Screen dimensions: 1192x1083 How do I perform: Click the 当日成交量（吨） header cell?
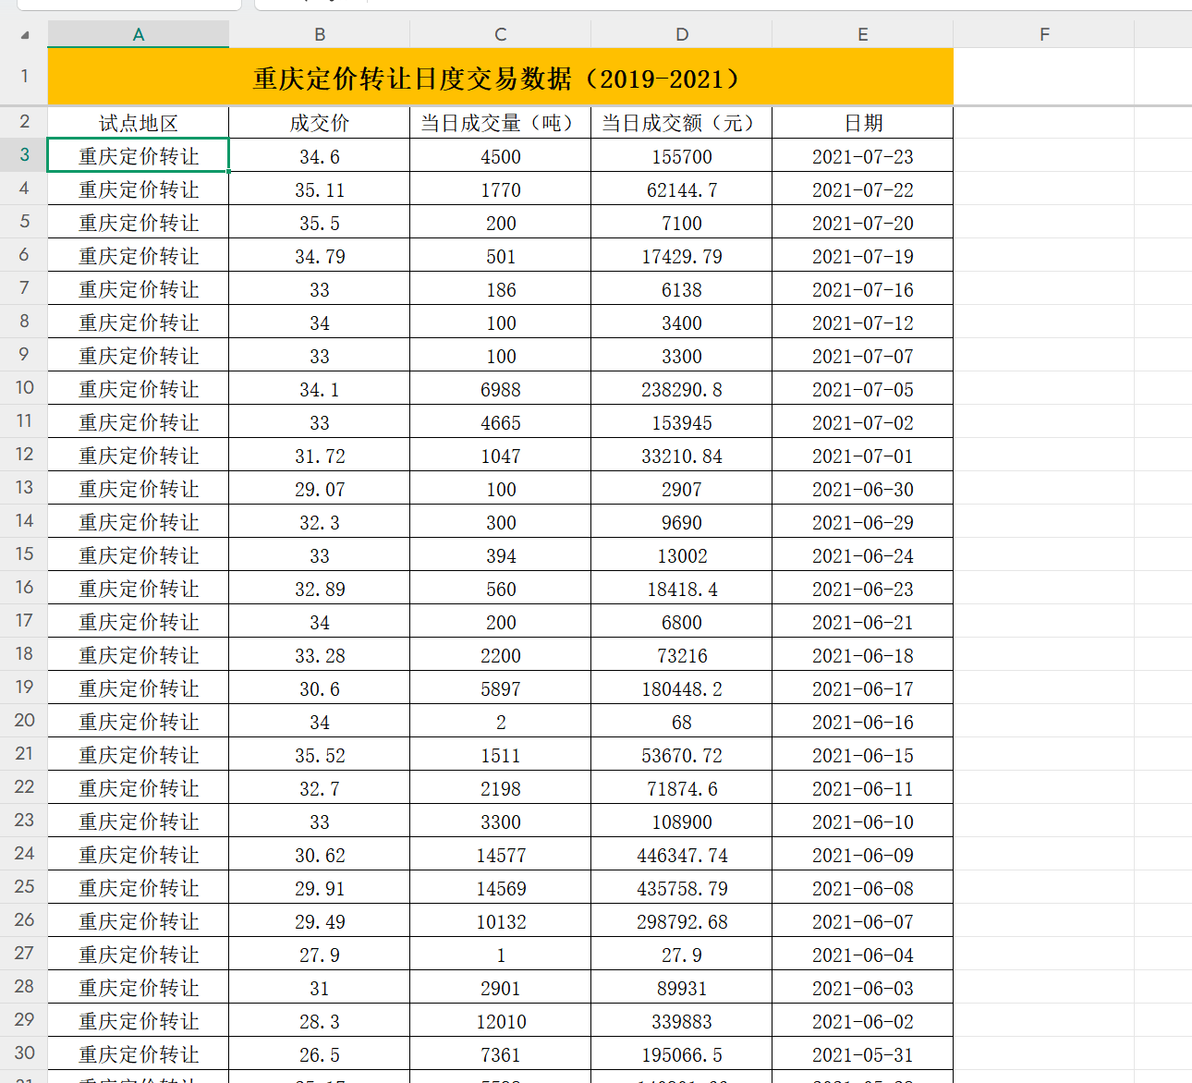click(x=501, y=123)
